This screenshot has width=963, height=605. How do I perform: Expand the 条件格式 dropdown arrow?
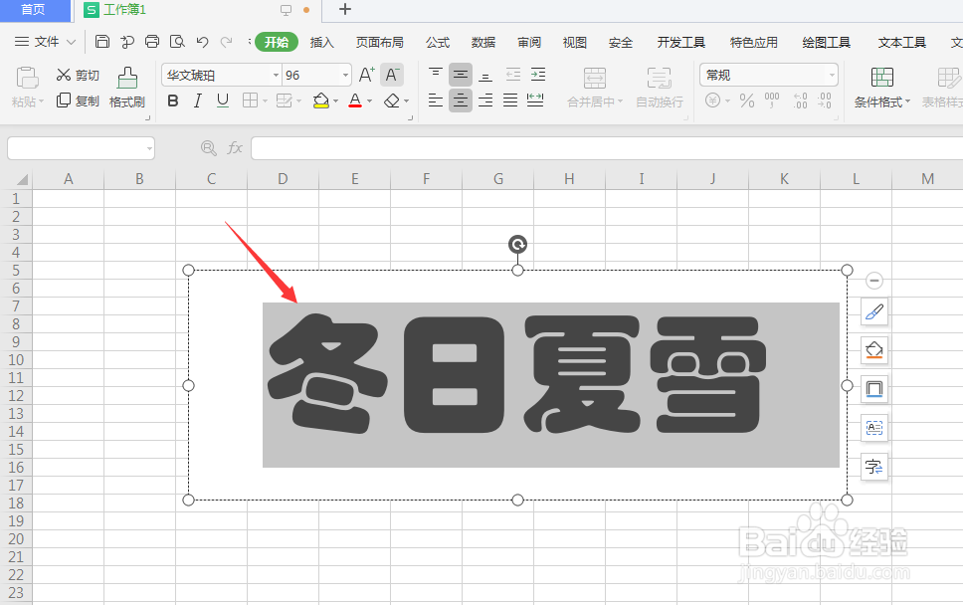907,101
